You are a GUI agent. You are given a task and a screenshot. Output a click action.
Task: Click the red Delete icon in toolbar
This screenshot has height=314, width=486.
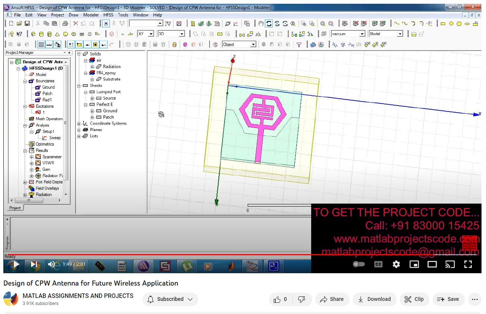point(75,24)
